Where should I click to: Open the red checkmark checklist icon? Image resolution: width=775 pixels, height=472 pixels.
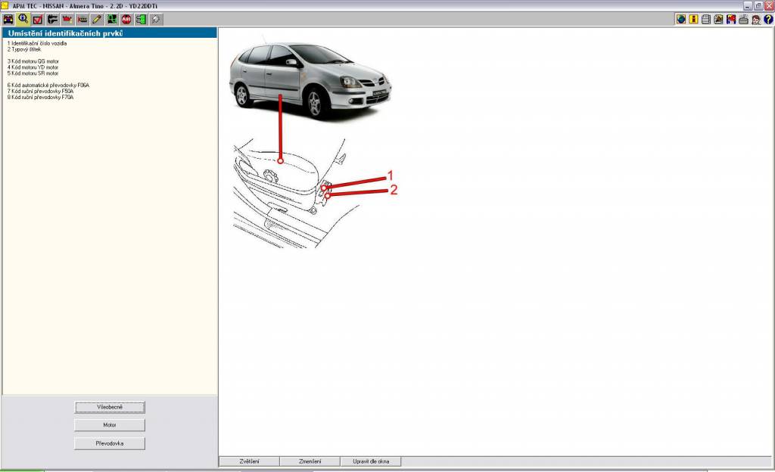38,20
